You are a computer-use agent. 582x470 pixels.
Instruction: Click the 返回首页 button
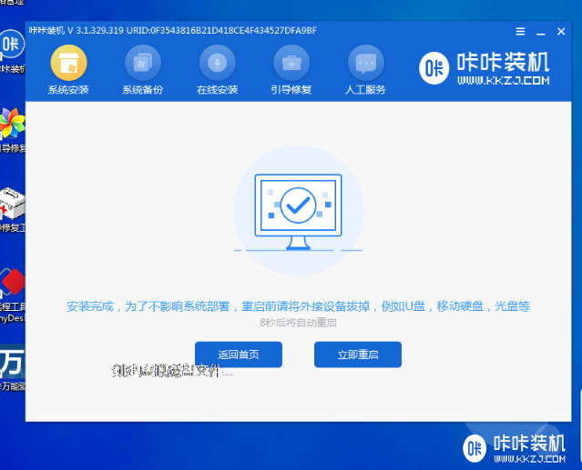239,355
